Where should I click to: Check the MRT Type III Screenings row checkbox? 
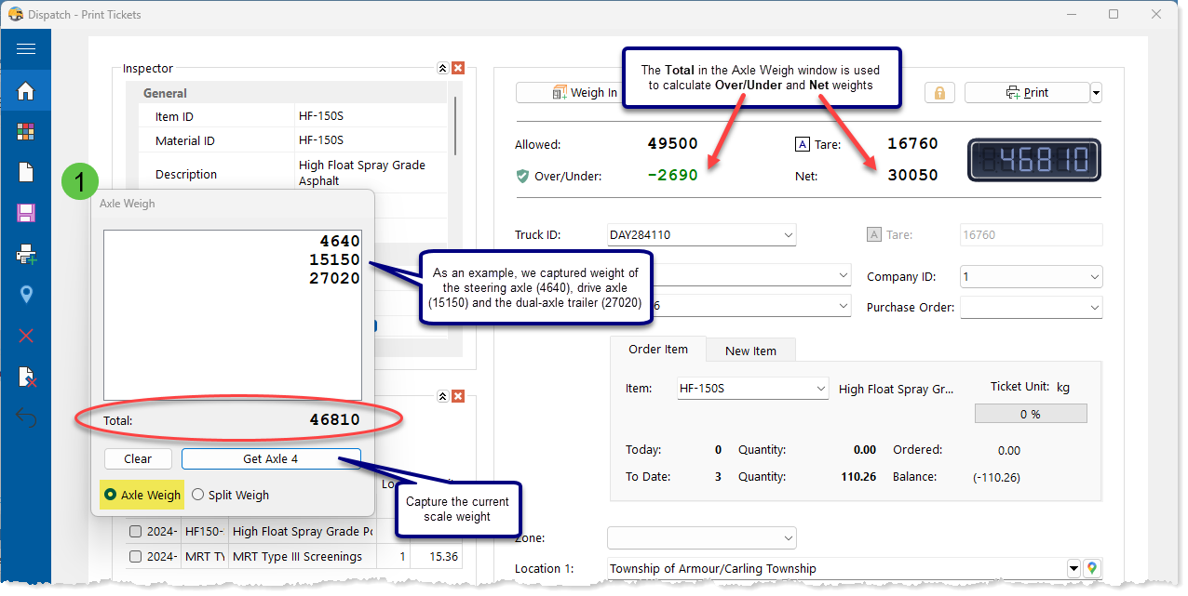pyautogui.click(x=136, y=557)
